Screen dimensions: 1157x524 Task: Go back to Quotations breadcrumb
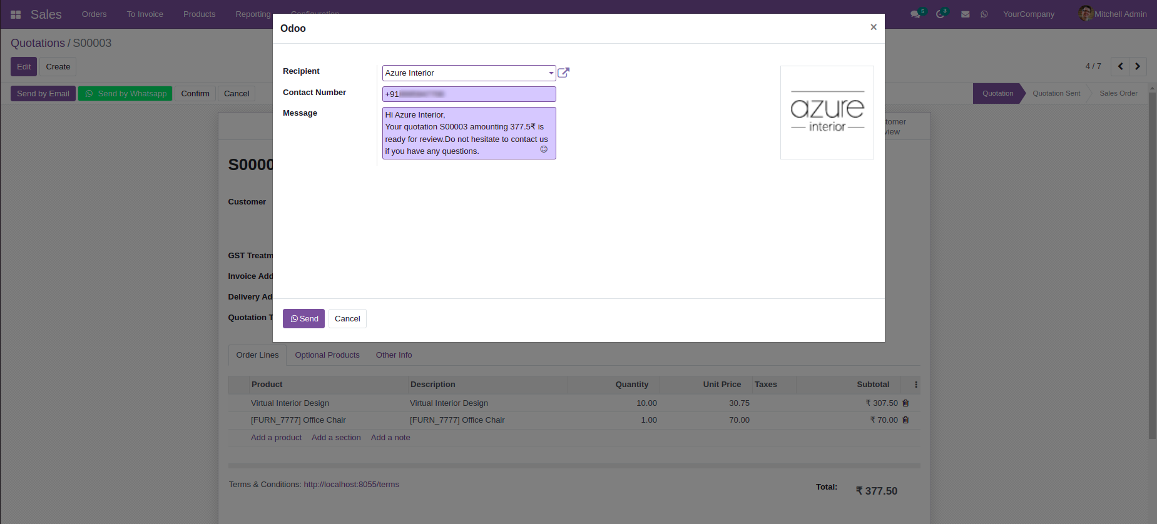(38, 43)
